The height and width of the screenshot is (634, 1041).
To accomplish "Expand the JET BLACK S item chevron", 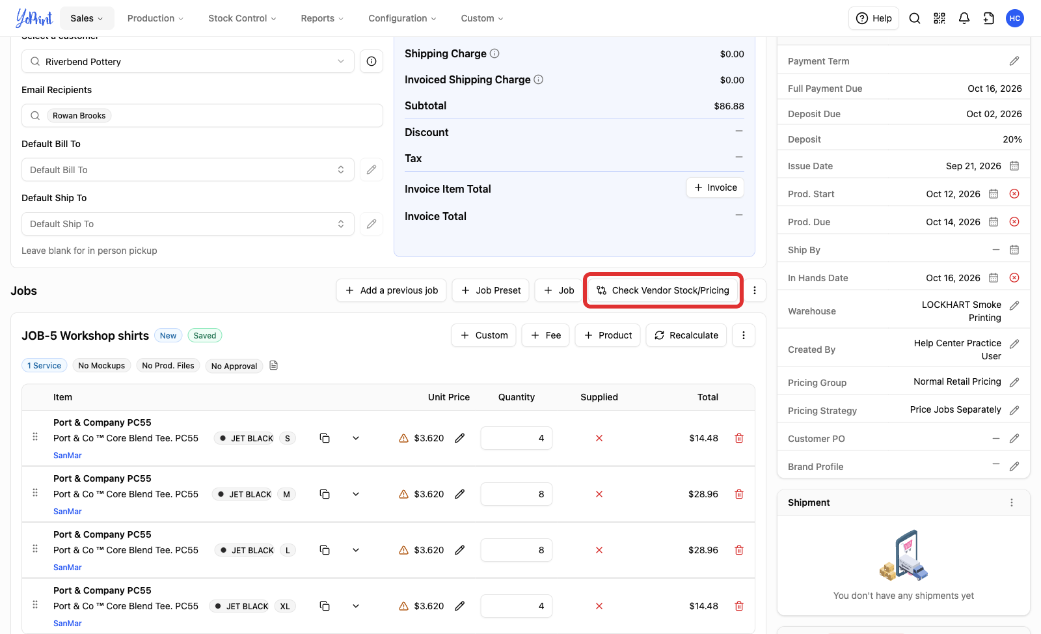I will click(356, 438).
